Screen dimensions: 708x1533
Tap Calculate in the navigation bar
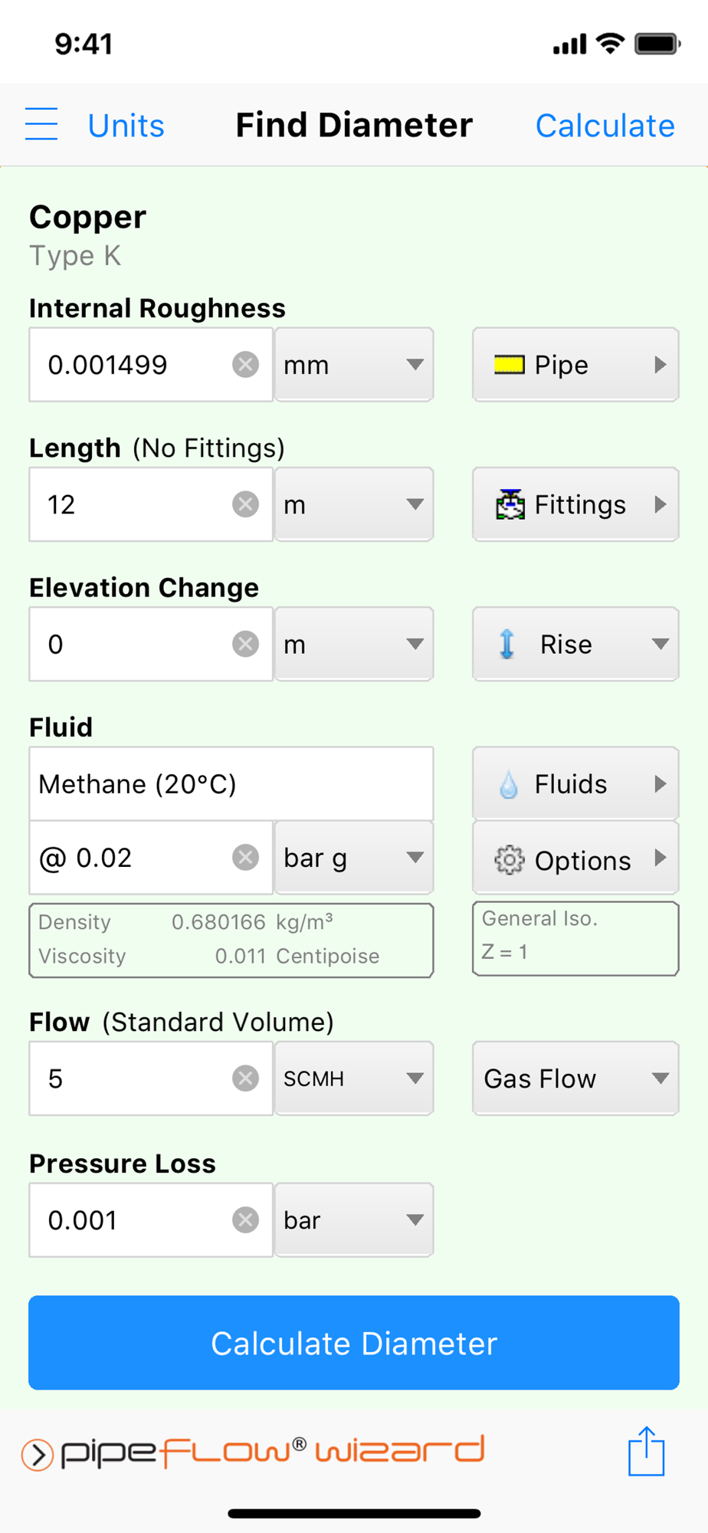coord(605,125)
